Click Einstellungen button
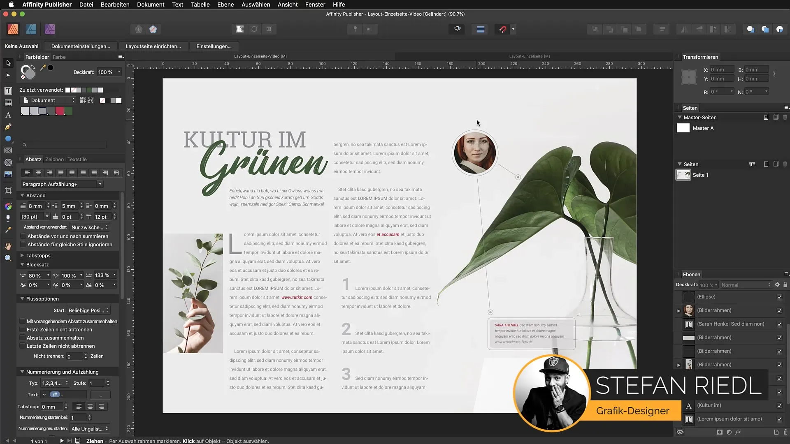Viewport: 790px width, 444px height. pos(214,46)
